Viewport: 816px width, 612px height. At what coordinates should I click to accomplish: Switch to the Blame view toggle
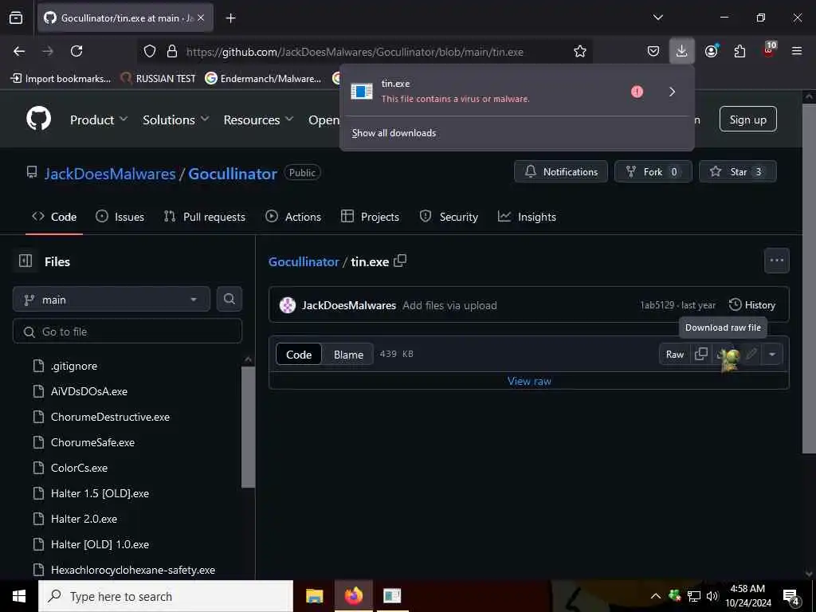coord(348,355)
